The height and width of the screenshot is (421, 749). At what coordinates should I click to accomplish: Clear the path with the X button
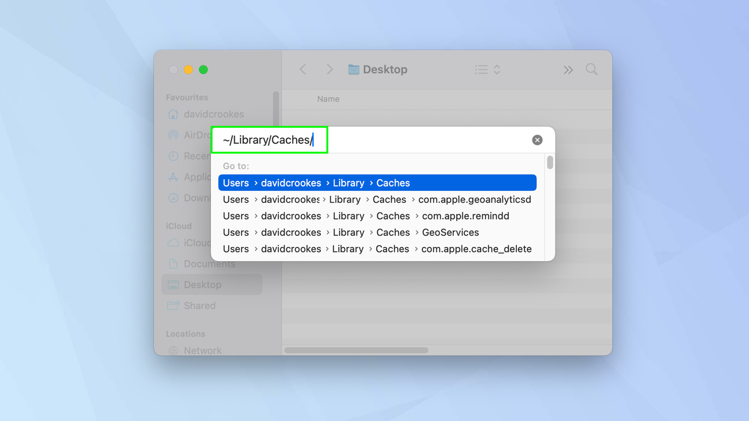[x=537, y=140]
